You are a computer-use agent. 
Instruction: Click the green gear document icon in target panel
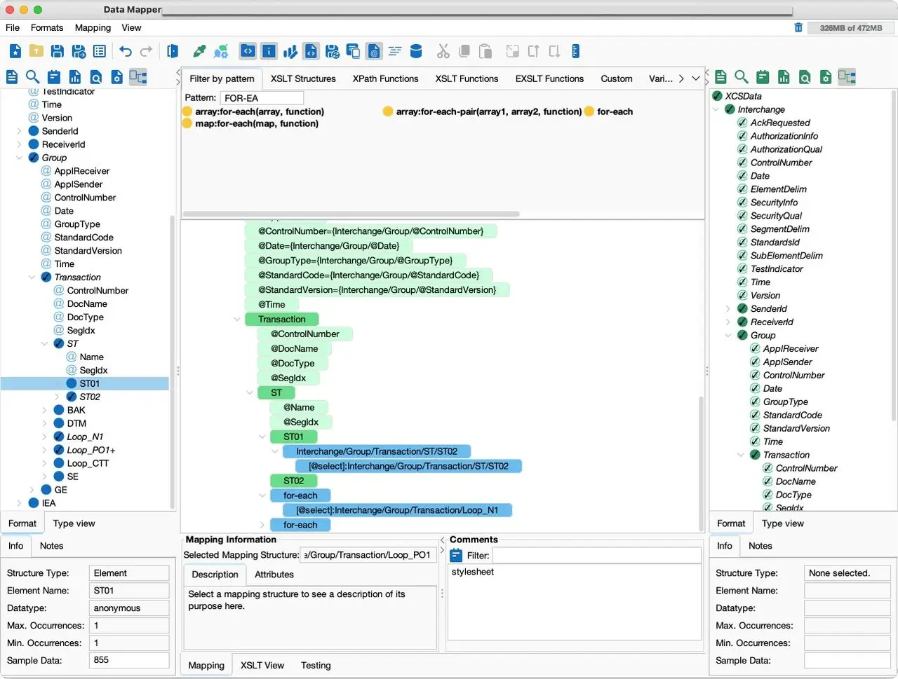[x=826, y=77]
